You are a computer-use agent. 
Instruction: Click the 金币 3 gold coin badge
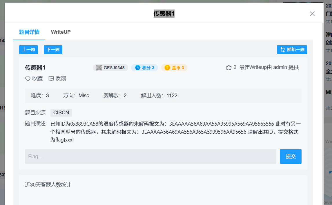pyautogui.click(x=174, y=67)
